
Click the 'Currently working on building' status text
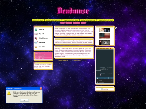[43, 66]
